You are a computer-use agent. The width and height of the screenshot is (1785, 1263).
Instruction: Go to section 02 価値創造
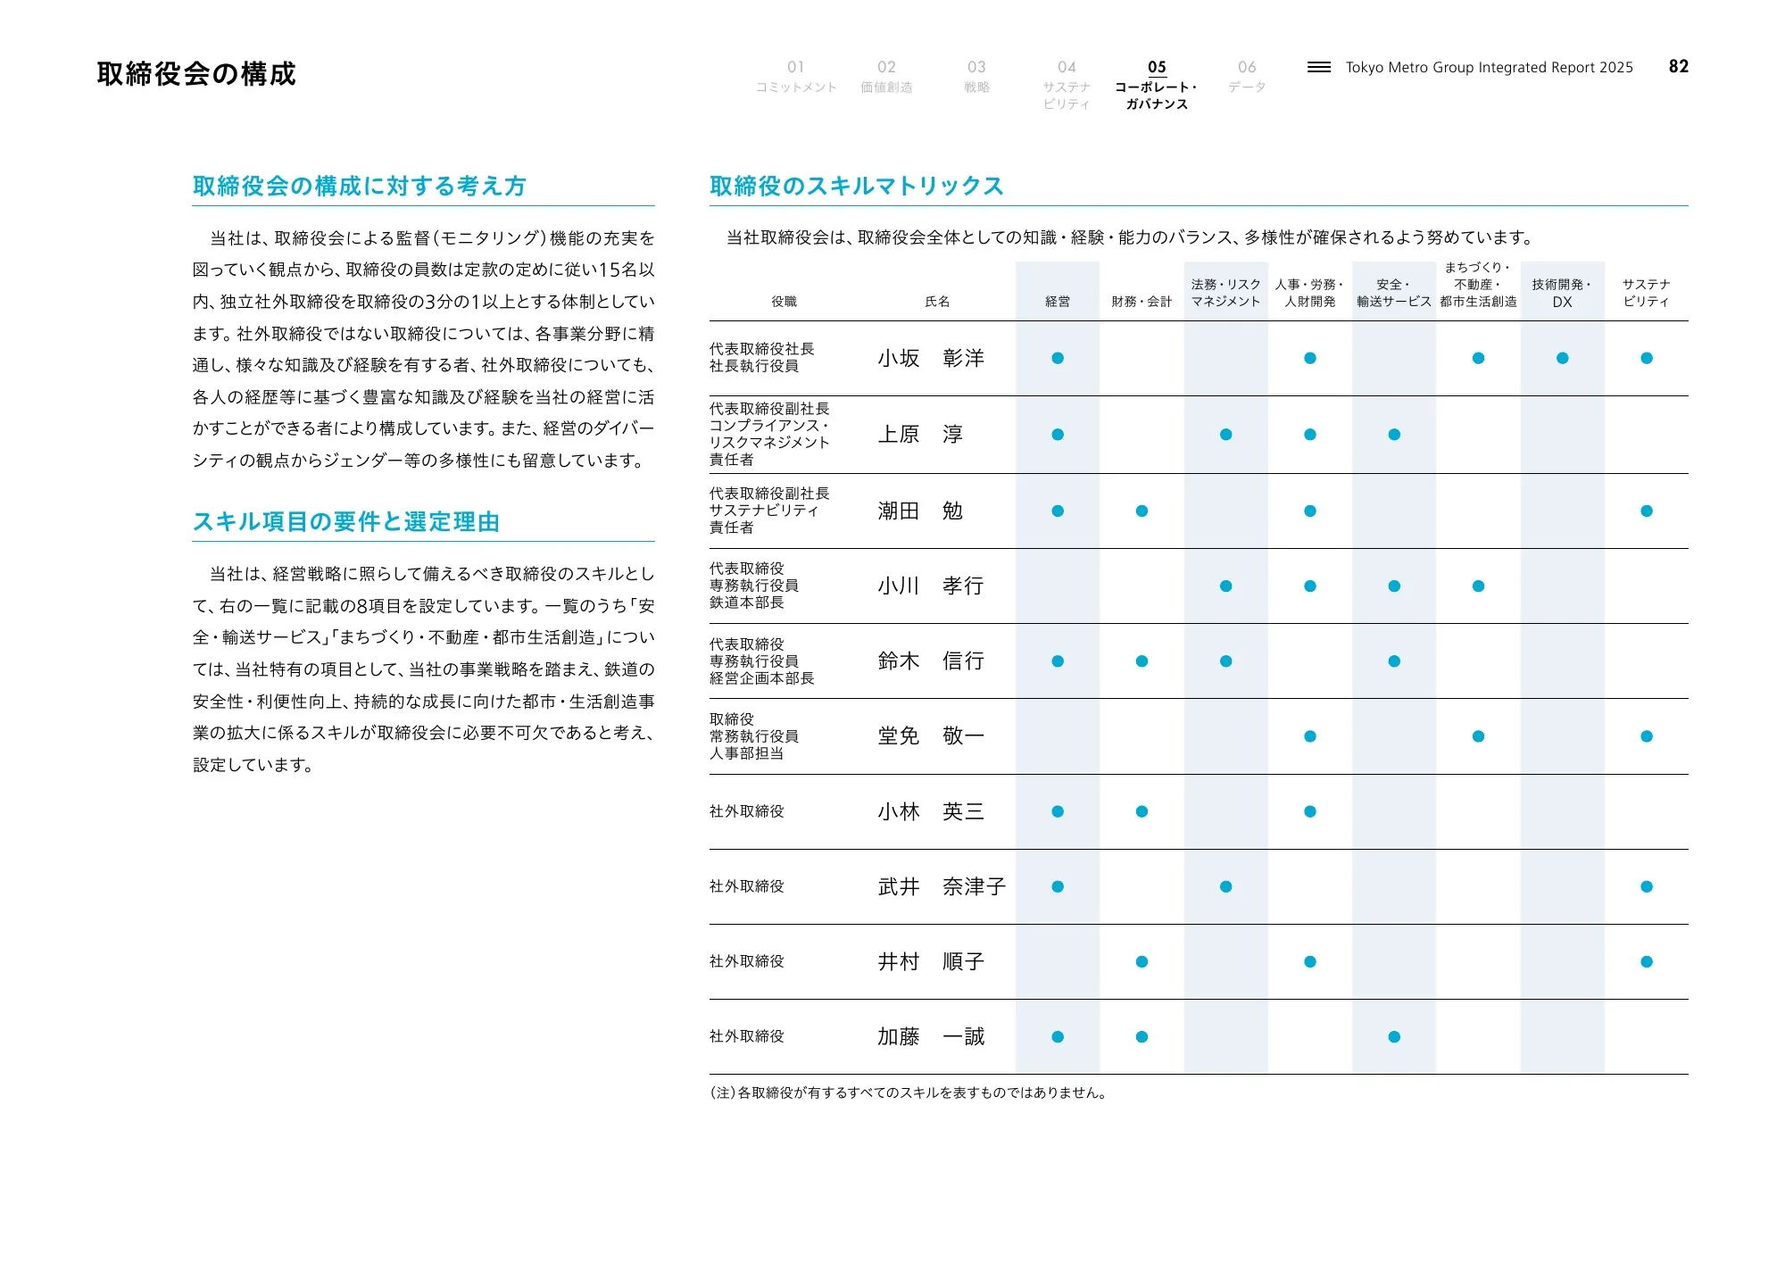click(886, 77)
